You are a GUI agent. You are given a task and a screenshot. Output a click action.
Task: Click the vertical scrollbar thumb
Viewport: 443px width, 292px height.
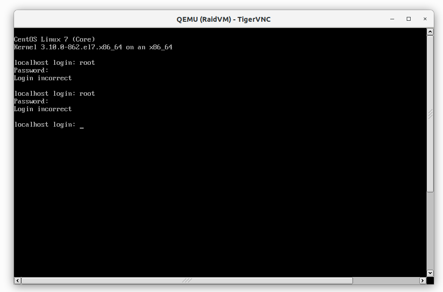(x=430, y=114)
